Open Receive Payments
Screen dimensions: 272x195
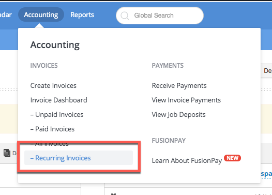[x=179, y=85]
